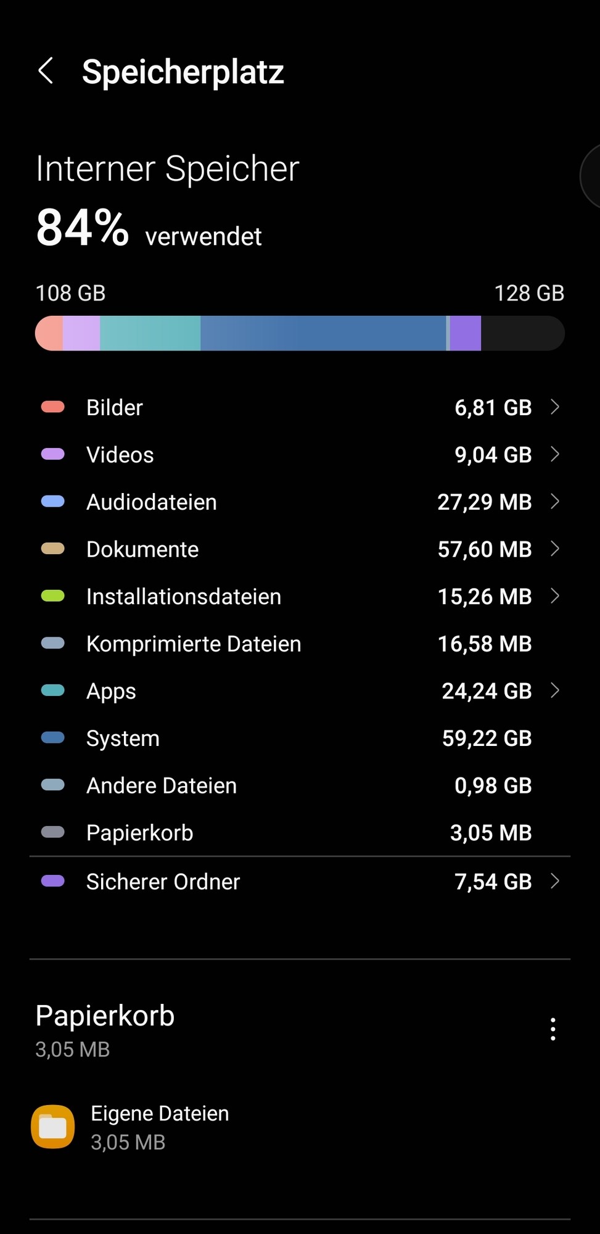The width and height of the screenshot is (600, 1234).
Task: Tap the purple Videos color pill
Action: click(53, 454)
